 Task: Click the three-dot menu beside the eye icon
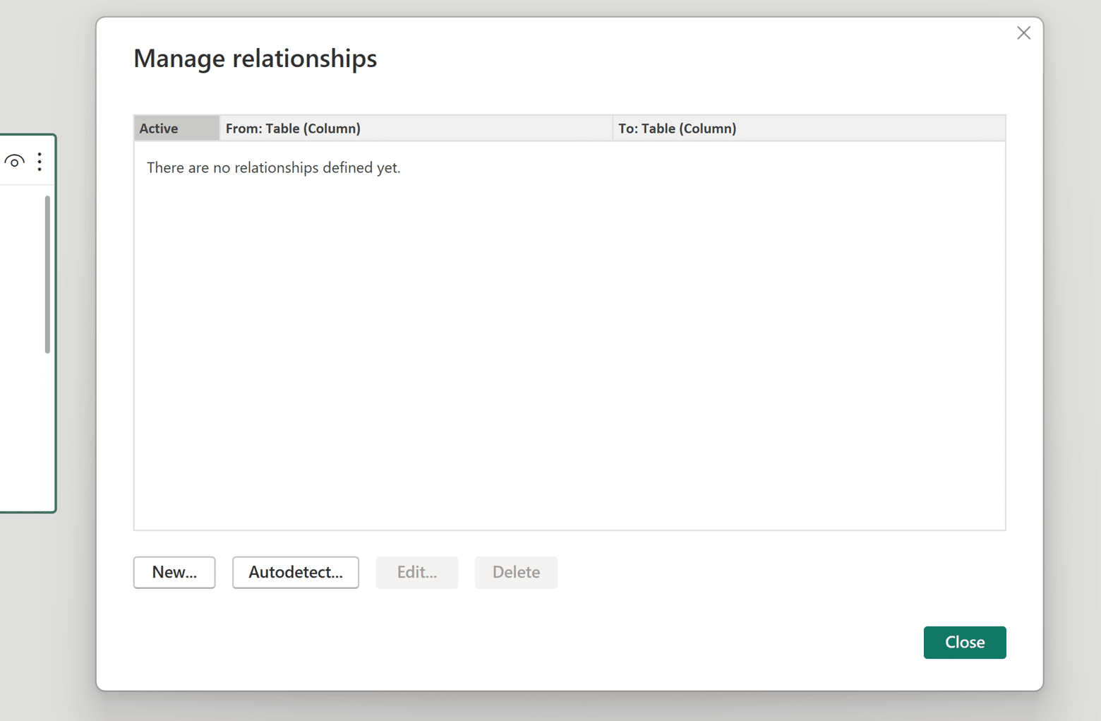pos(40,161)
